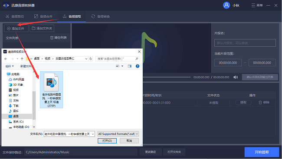Change view mode icon in dialog

coord(118,66)
